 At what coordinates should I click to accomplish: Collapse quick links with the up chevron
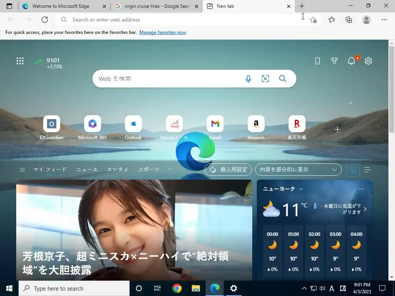pyautogui.click(x=350, y=103)
